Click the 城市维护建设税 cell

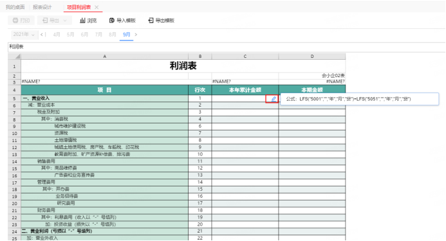pyautogui.click(x=105, y=126)
